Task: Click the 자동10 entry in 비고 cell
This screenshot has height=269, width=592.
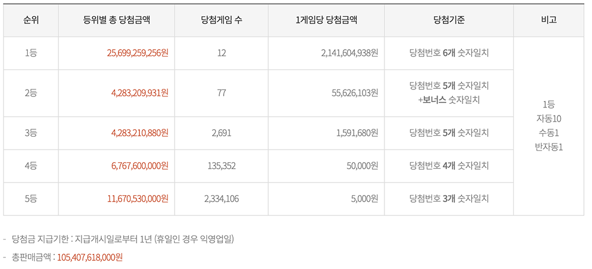Action: [549, 118]
